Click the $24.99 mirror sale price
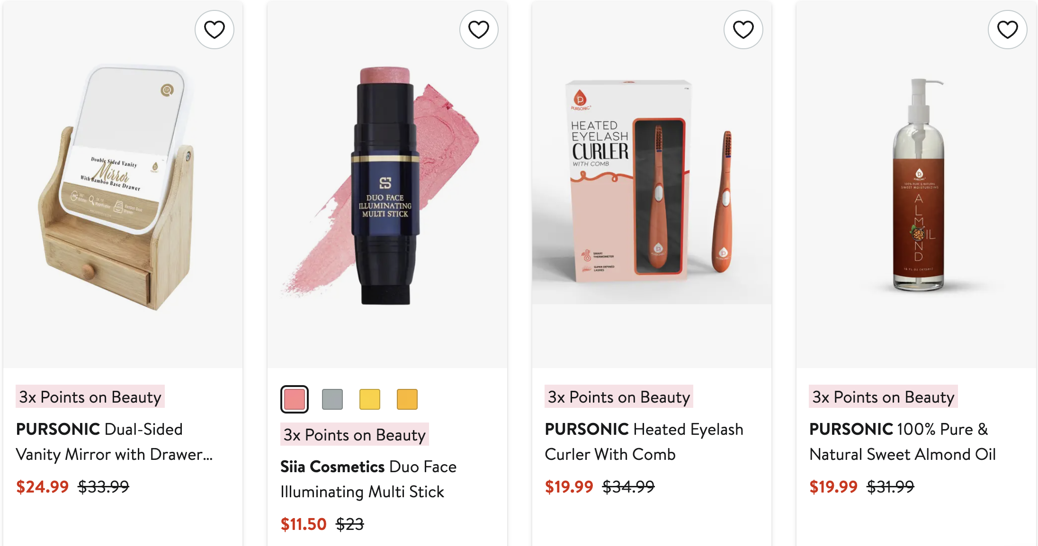 (x=42, y=487)
